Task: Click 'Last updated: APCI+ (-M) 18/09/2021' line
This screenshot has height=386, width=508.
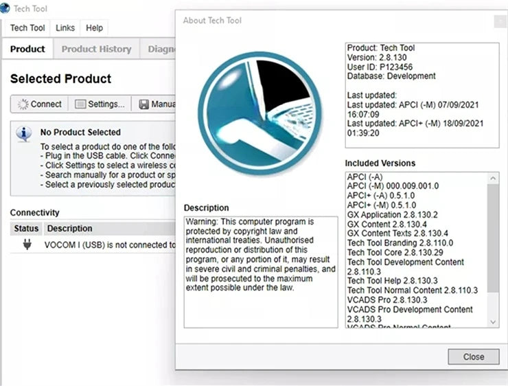Action: click(x=415, y=124)
